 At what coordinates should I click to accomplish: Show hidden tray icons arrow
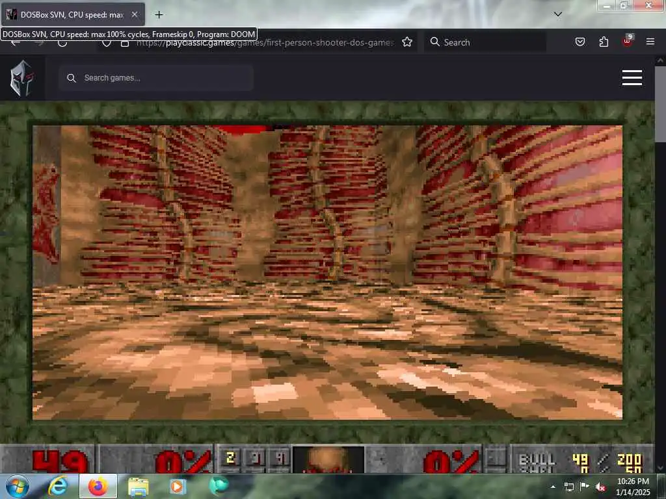[x=553, y=487]
